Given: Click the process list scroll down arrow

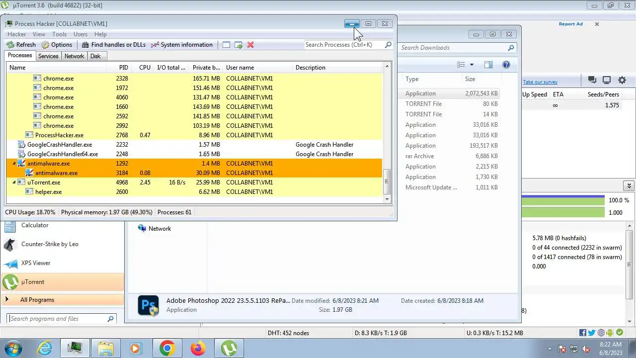Looking at the screenshot, I should [388, 199].
